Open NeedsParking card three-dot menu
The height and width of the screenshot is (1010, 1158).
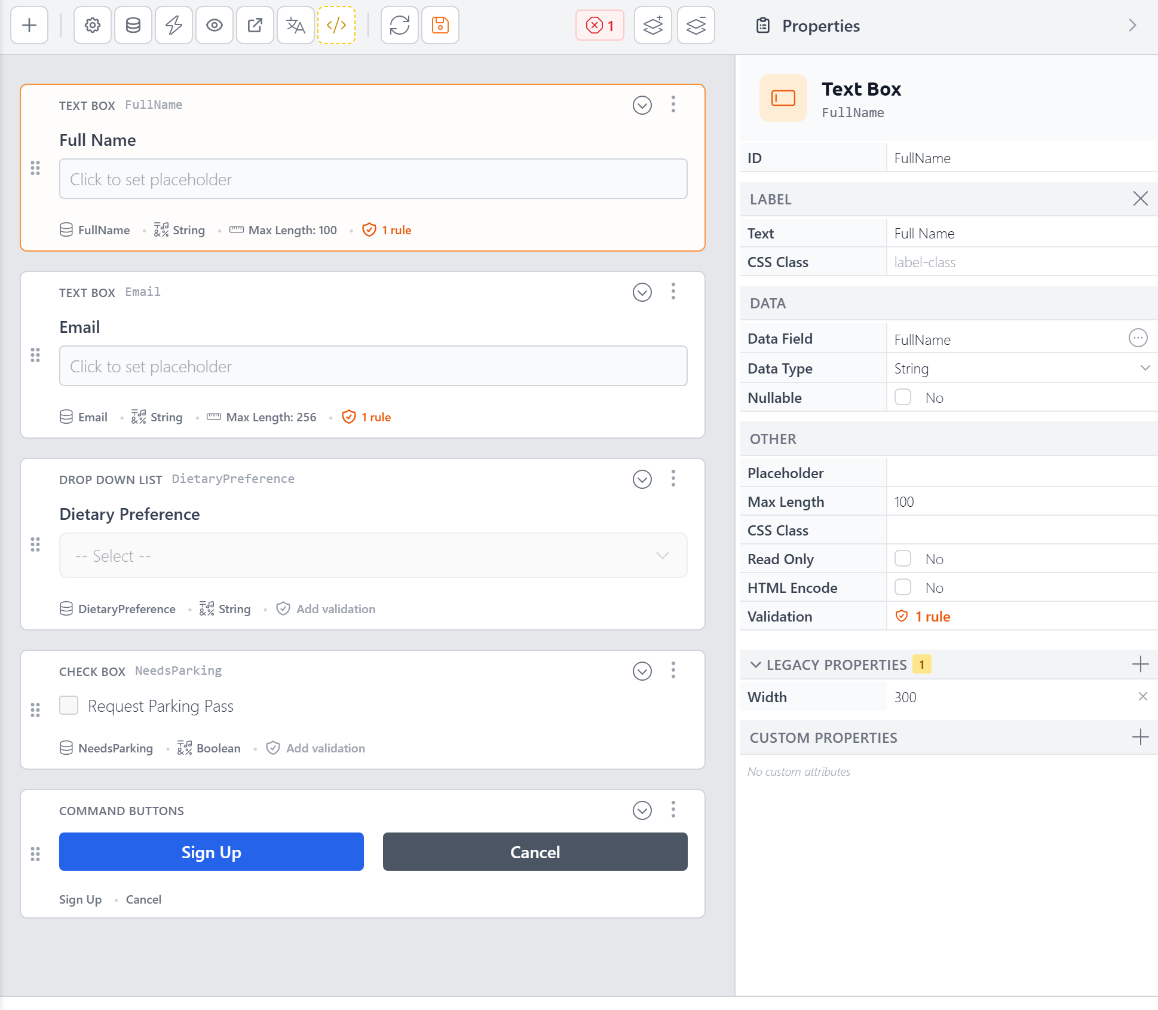pos(673,671)
